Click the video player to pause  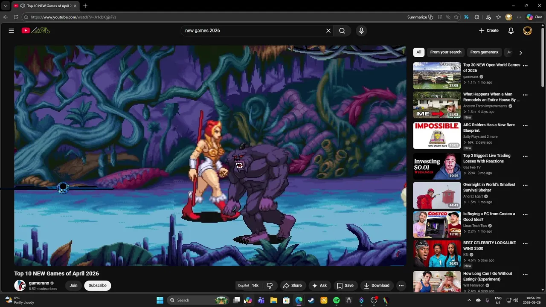[210, 156]
